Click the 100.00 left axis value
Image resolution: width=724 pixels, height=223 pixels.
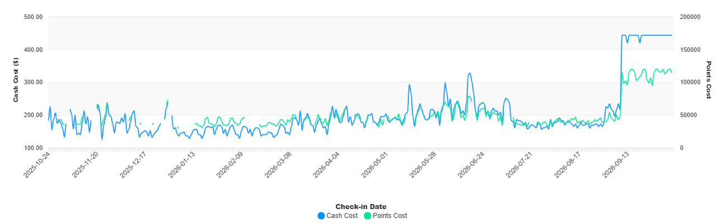pos(34,148)
